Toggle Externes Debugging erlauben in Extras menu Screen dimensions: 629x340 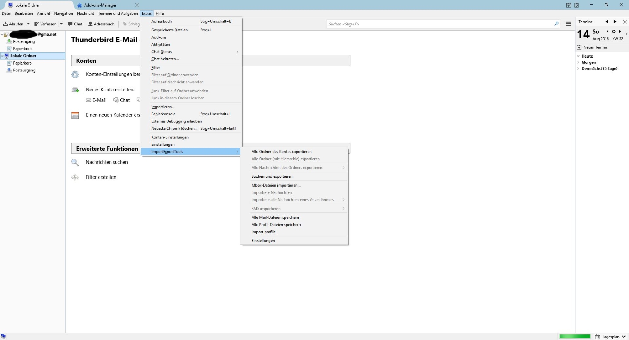pyautogui.click(x=191, y=121)
